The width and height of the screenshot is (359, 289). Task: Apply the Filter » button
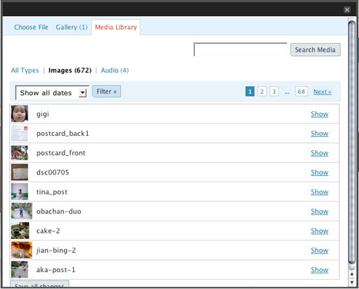click(106, 91)
